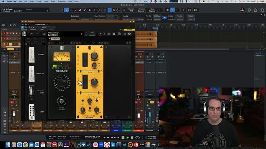This screenshot has height=149, width=266.
Task: Mute the second track with its M button
Action: (7, 38)
